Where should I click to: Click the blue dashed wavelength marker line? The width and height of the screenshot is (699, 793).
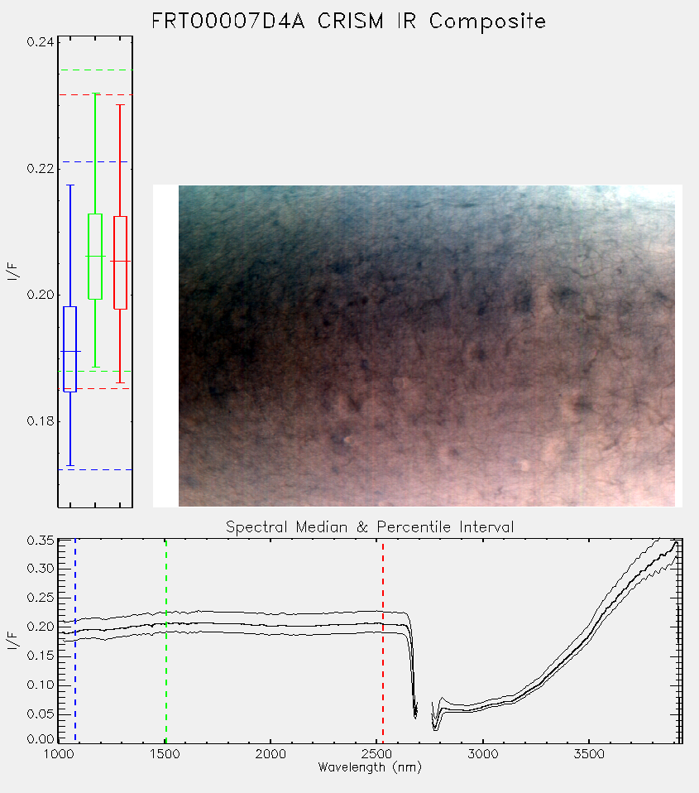(x=75, y=641)
